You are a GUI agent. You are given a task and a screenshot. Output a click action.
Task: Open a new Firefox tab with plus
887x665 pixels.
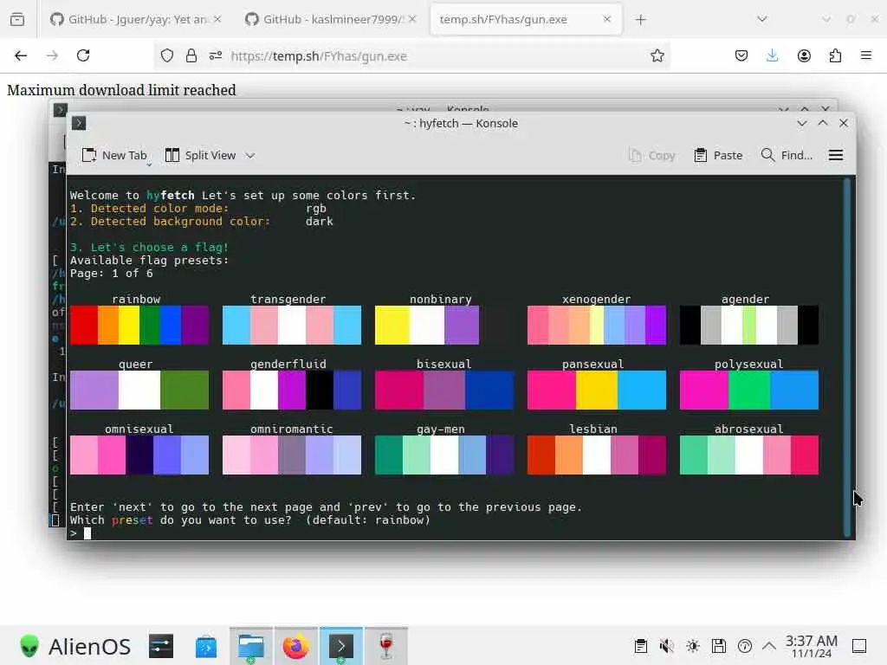click(x=640, y=20)
